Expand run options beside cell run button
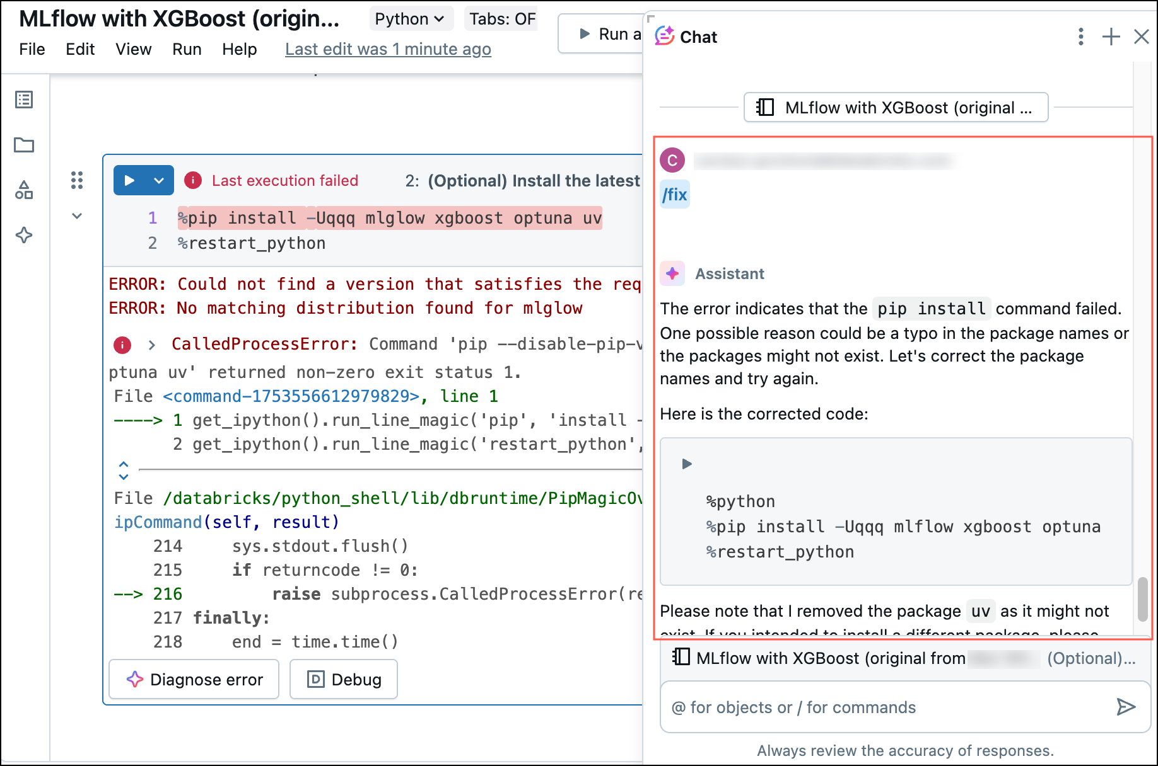This screenshot has width=1158, height=766. coord(158,180)
